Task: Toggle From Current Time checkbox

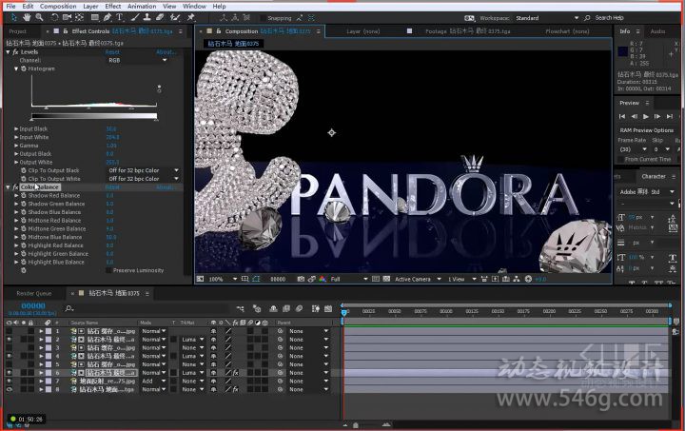Action: pos(620,160)
